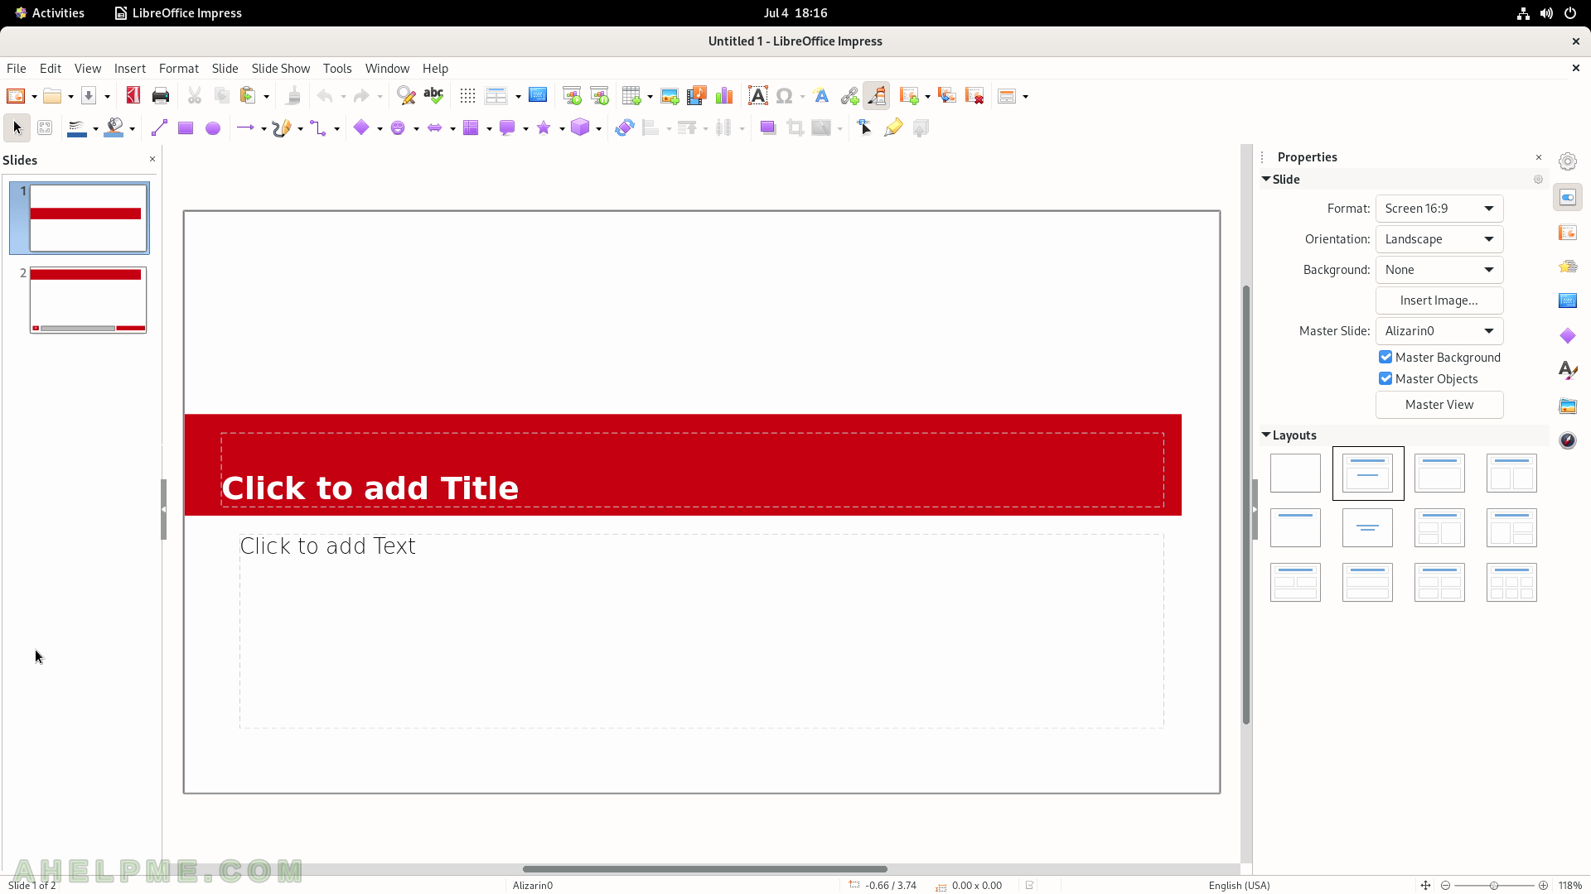Click the Delete Slide icon
This screenshot has width=1591, height=894.
click(974, 96)
